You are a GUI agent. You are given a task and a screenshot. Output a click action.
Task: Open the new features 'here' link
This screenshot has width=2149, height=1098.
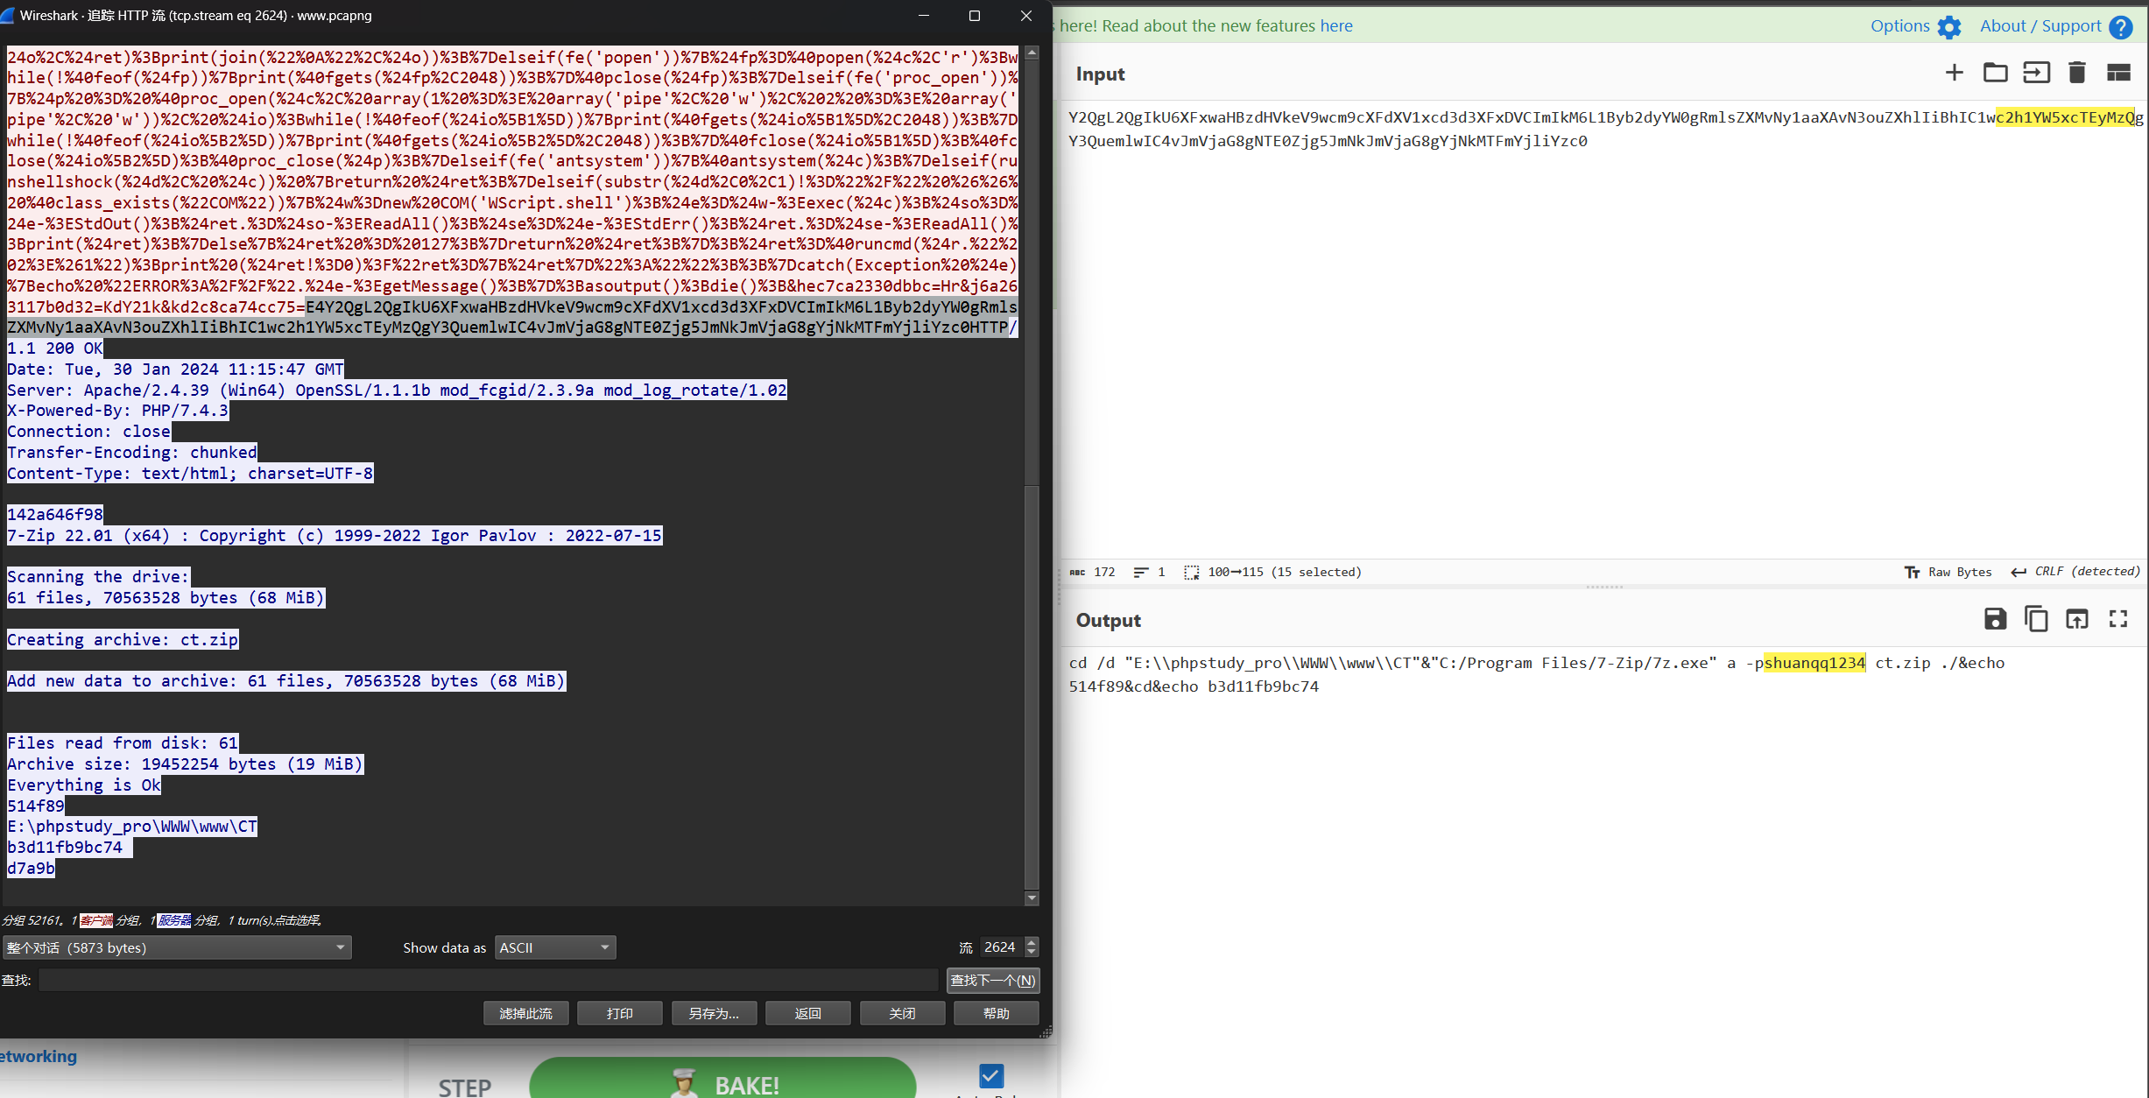[x=1336, y=26]
